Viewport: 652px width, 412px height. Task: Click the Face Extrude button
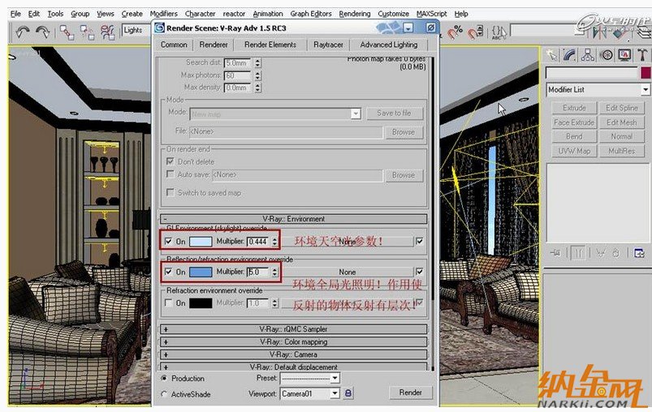click(x=574, y=122)
